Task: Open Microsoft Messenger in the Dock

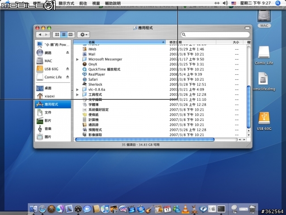Action: point(177,209)
